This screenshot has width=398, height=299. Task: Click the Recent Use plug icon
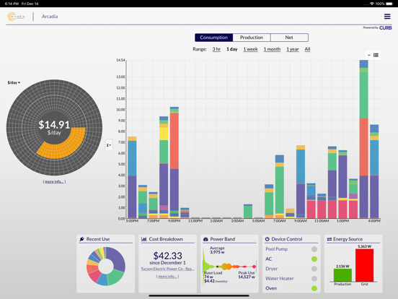pos(81,239)
